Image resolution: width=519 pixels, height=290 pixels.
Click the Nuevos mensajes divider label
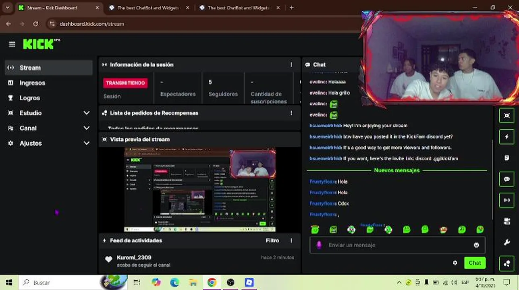[x=397, y=170]
